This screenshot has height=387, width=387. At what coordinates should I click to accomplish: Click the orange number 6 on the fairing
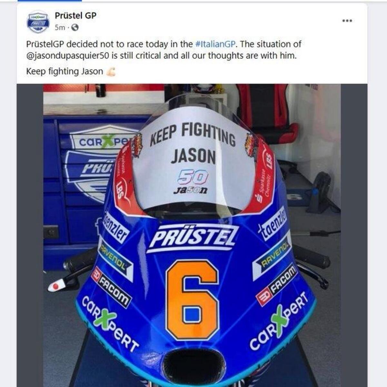tap(192, 299)
